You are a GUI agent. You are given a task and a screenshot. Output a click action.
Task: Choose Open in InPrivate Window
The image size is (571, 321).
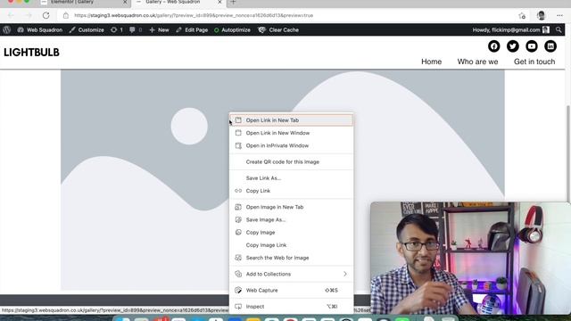292,145
